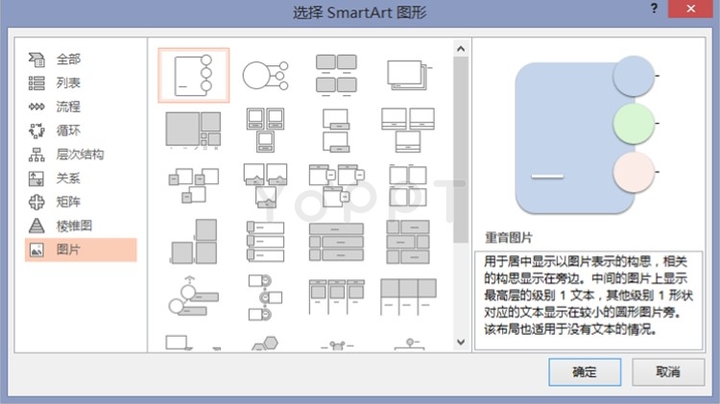
Task: Select the 关系 relationship category icon
Action: click(36, 178)
